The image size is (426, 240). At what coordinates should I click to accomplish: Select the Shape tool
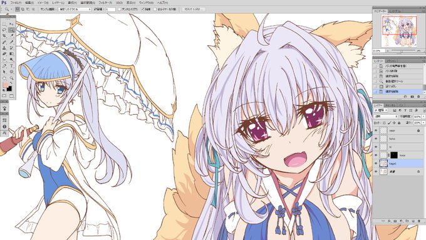tap(11, 72)
